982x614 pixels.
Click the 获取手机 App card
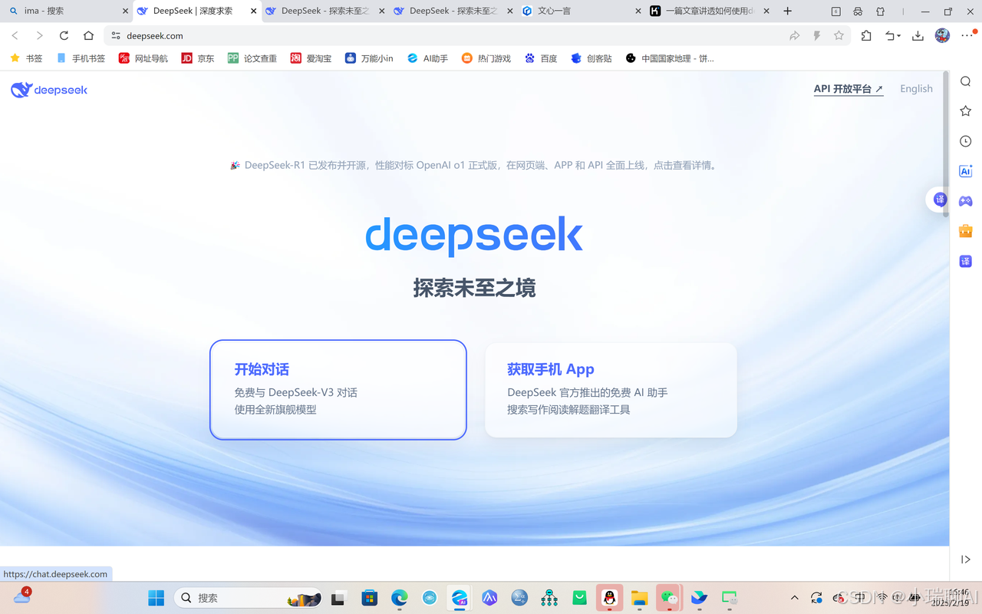coord(611,390)
